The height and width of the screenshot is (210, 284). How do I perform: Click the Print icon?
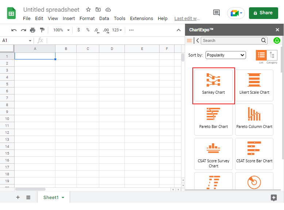[x=32, y=30]
